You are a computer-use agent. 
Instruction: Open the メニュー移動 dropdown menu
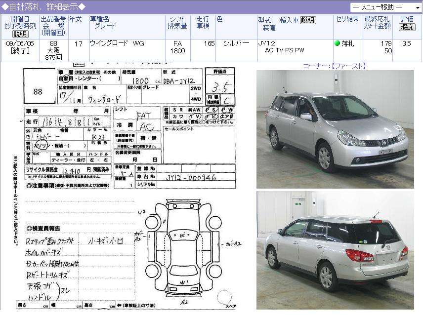click(386, 7)
